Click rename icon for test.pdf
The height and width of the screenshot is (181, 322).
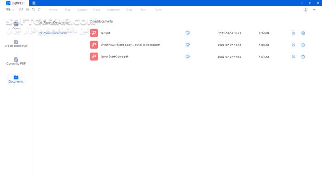[x=188, y=33]
